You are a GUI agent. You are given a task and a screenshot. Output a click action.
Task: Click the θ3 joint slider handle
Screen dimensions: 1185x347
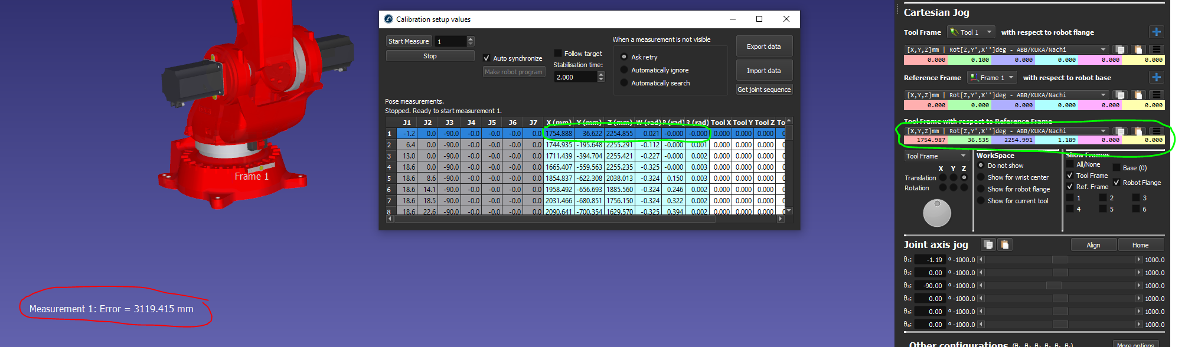[1054, 286]
